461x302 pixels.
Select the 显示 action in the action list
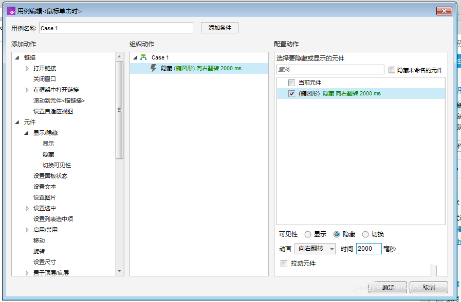(48, 143)
